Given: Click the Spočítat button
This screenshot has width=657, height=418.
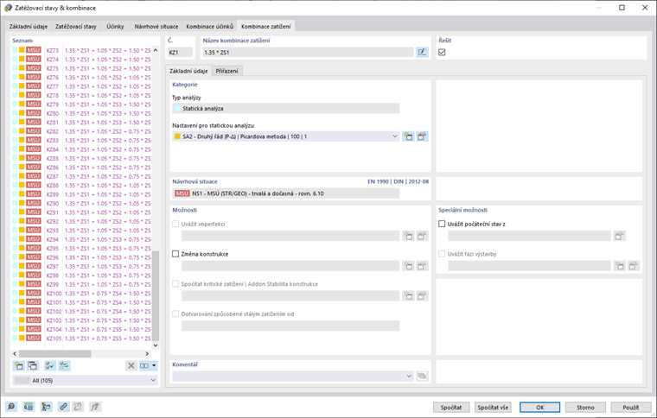Looking at the screenshot, I should 451,407.
